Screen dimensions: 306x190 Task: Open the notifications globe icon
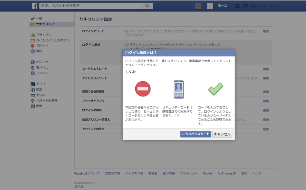pyautogui.click(x=253, y=6)
